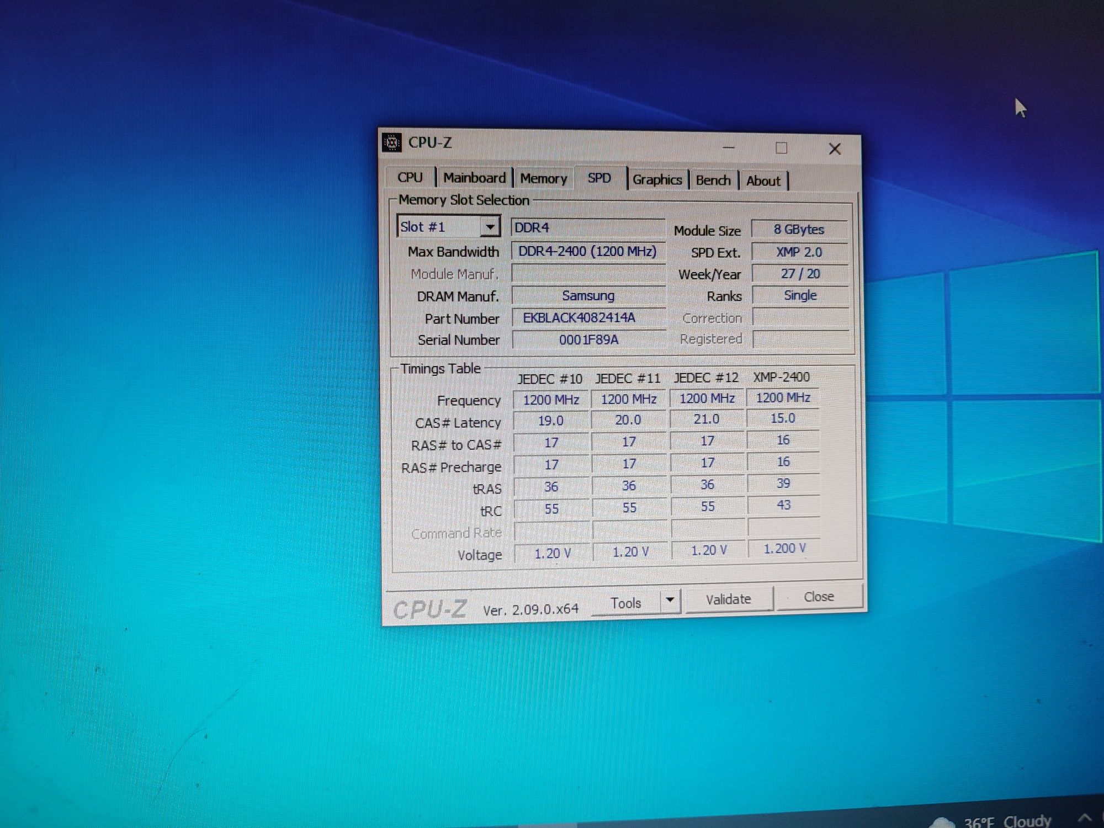Click the XMP-2400 column header

point(782,377)
